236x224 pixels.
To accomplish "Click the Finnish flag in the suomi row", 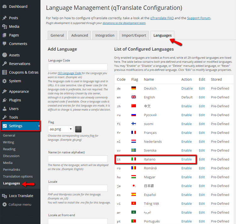I will tap(133, 124).
